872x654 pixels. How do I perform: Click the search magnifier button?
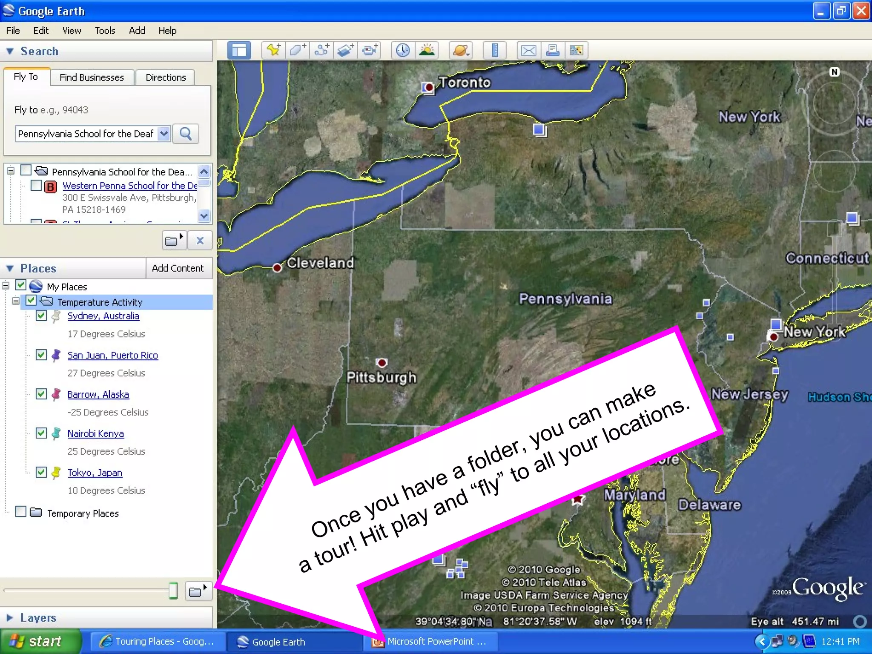(x=186, y=134)
